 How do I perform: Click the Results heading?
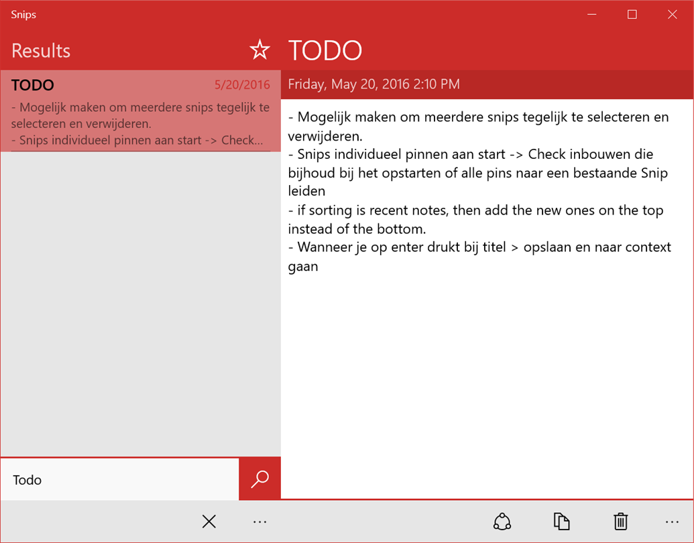pyautogui.click(x=41, y=50)
